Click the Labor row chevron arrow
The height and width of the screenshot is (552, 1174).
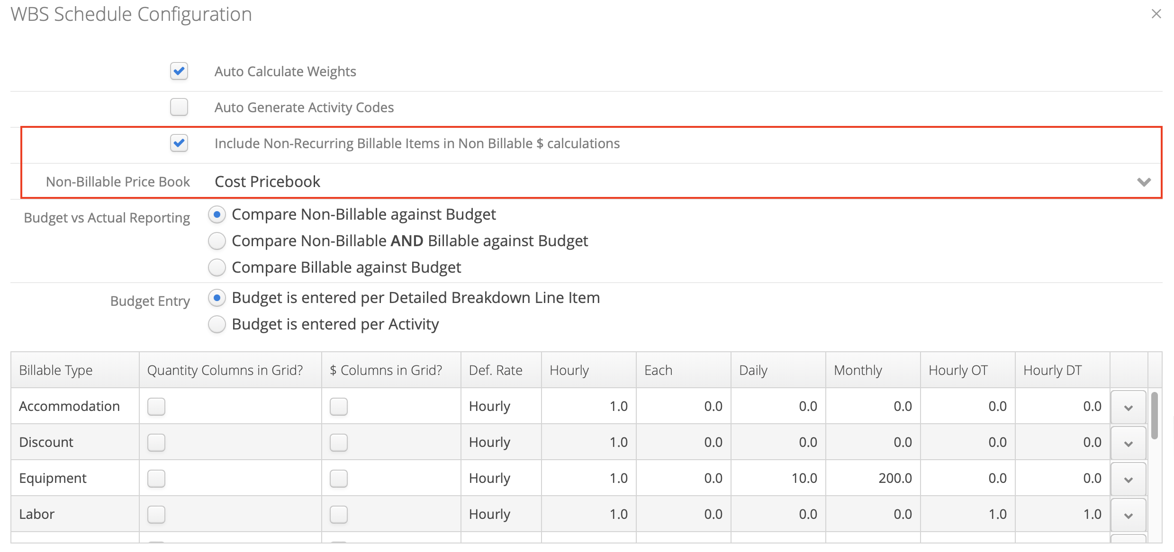point(1128,515)
